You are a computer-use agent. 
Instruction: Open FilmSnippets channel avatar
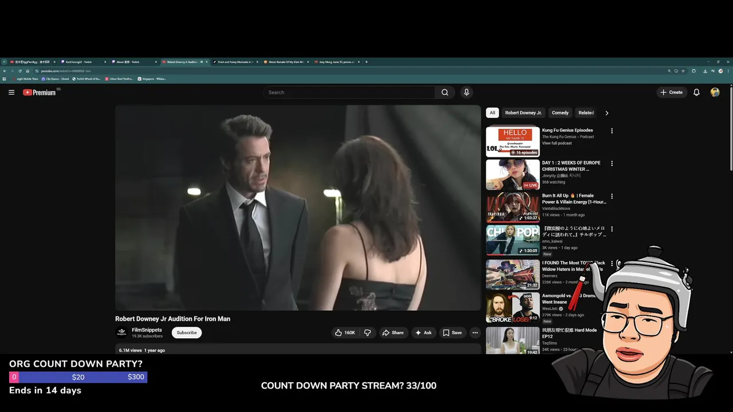point(121,332)
